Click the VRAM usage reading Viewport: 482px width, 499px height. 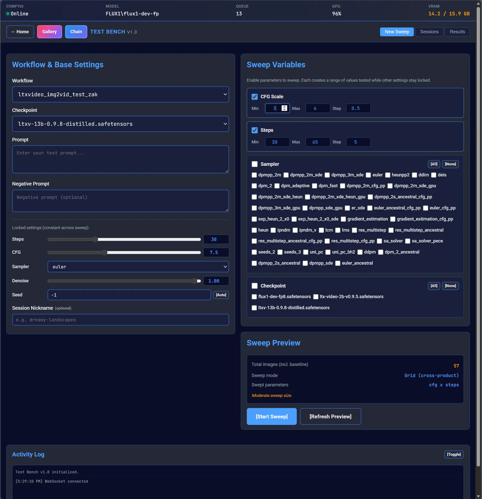(449, 14)
